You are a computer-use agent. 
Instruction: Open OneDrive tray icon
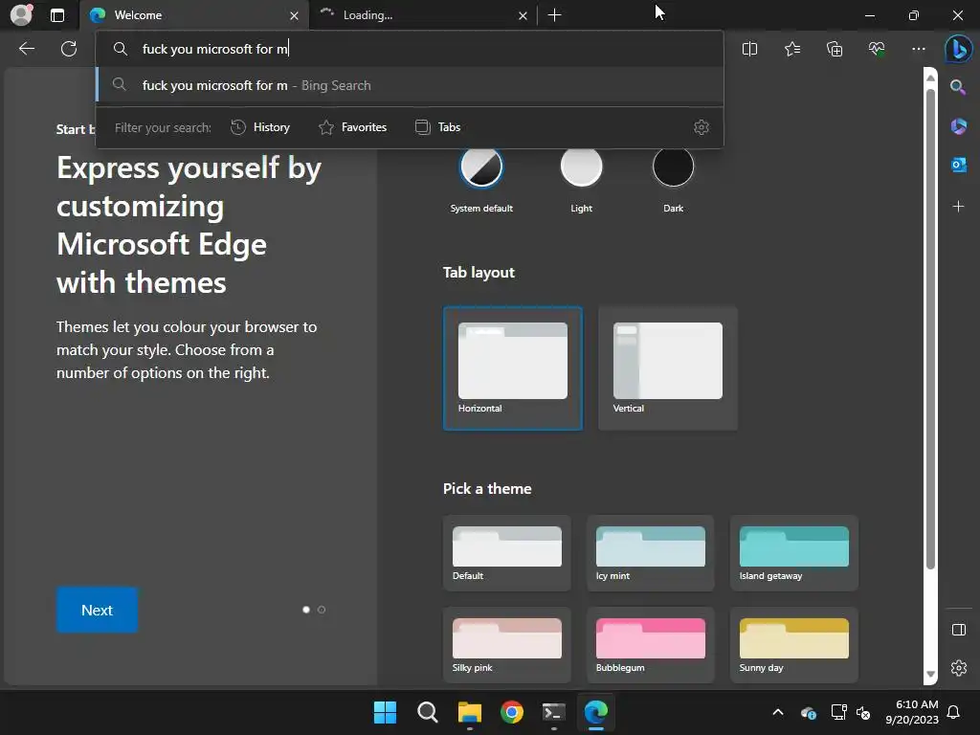pyautogui.click(x=808, y=712)
